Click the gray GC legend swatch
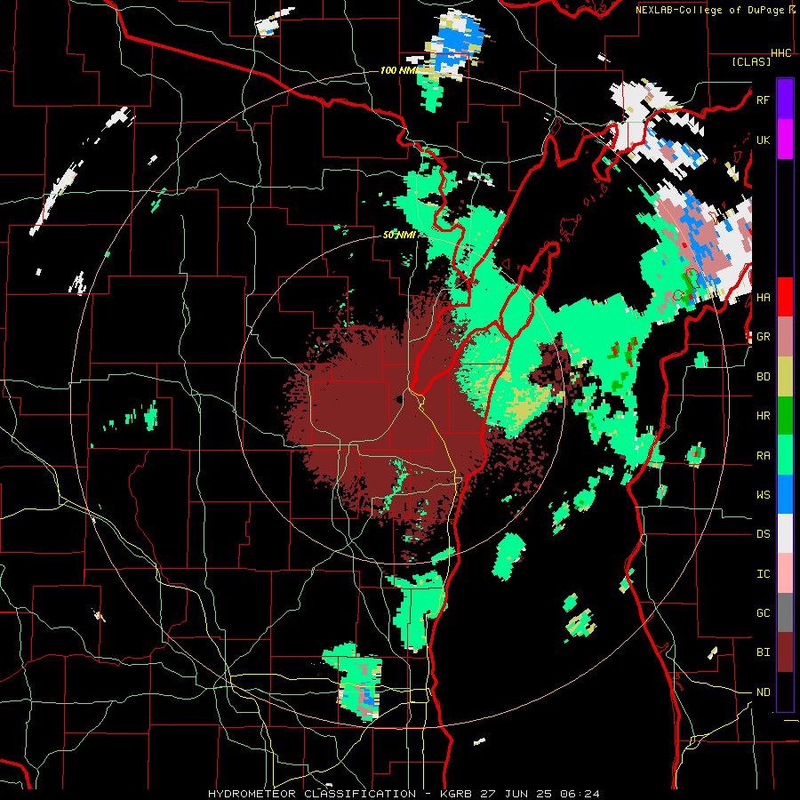Viewport: 800px width, 800px height. 785,612
